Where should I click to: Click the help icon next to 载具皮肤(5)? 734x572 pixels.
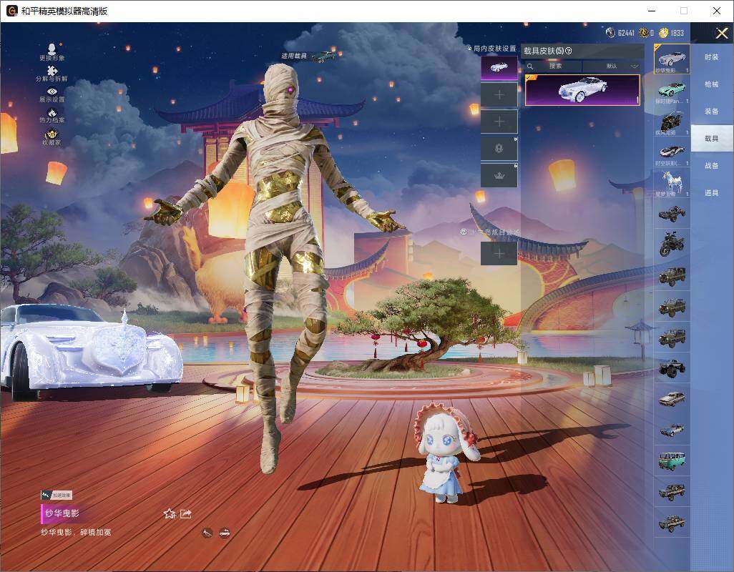pyautogui.click(x=569, y=51)
